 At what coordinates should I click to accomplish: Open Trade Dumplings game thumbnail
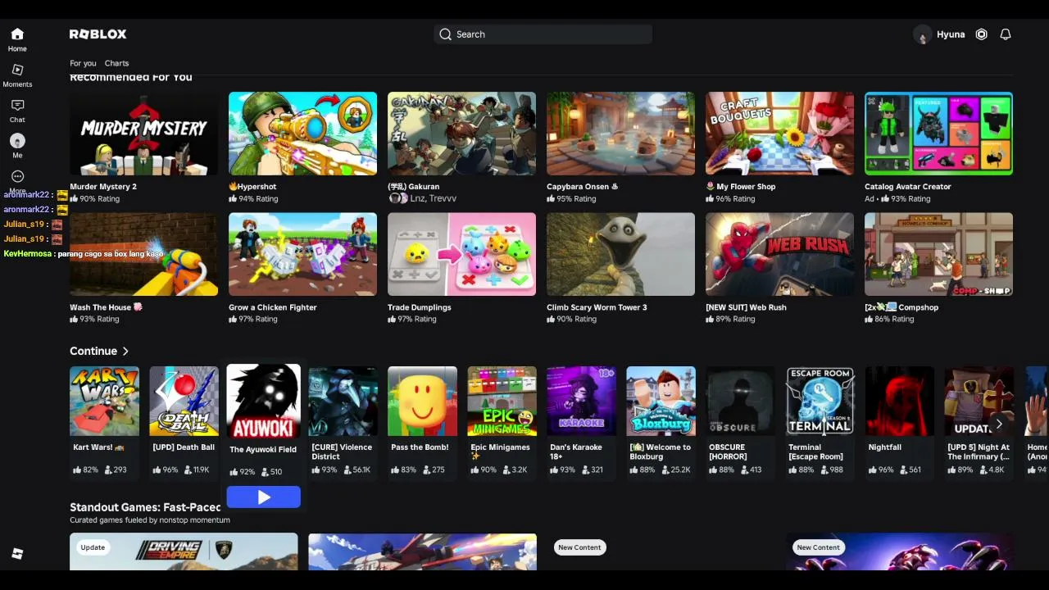click(461, 254)
